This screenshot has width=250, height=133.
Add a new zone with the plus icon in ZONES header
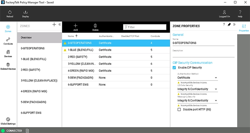coord(54,24)
